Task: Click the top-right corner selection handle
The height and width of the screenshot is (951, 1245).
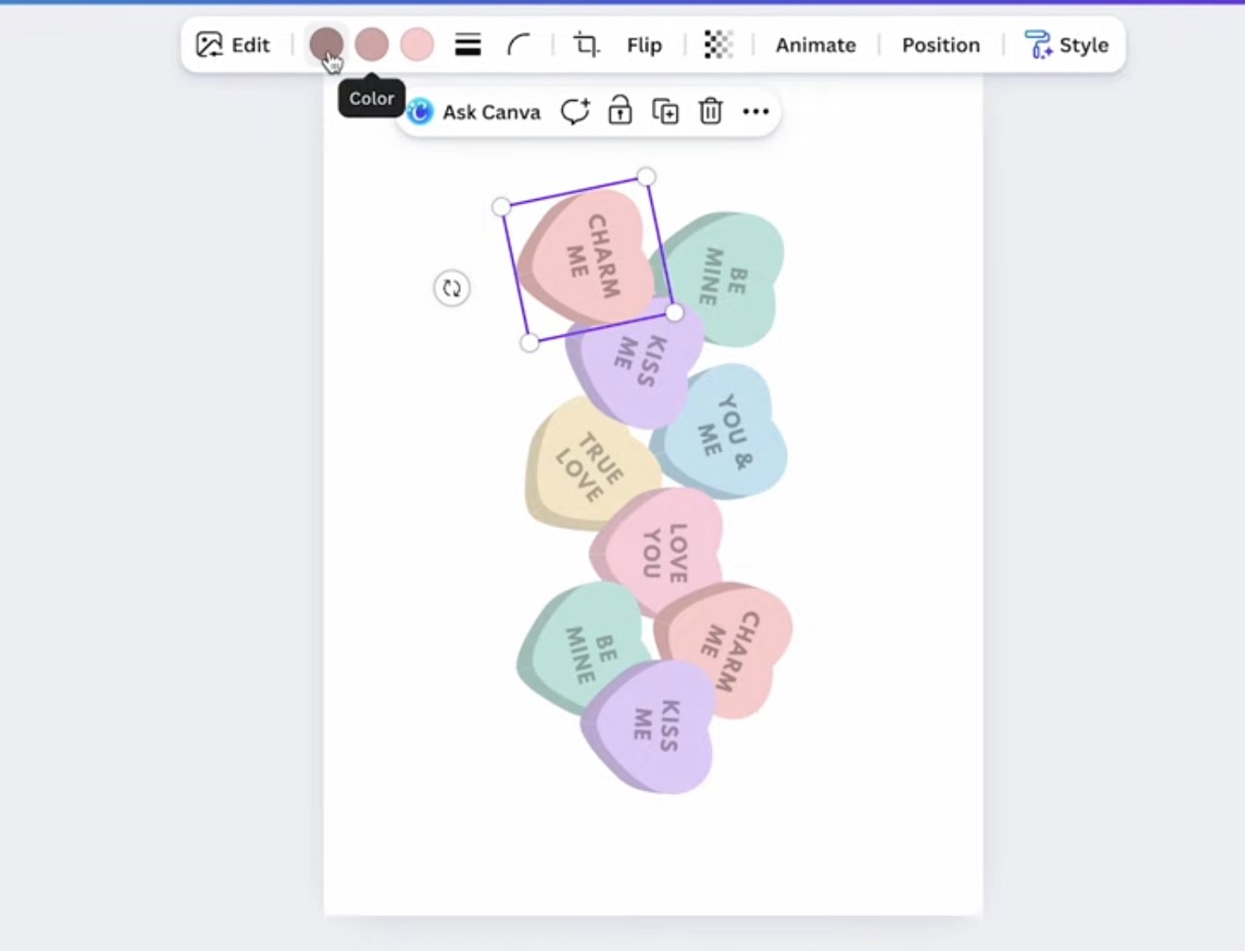Action: click(x=647, y=177)
